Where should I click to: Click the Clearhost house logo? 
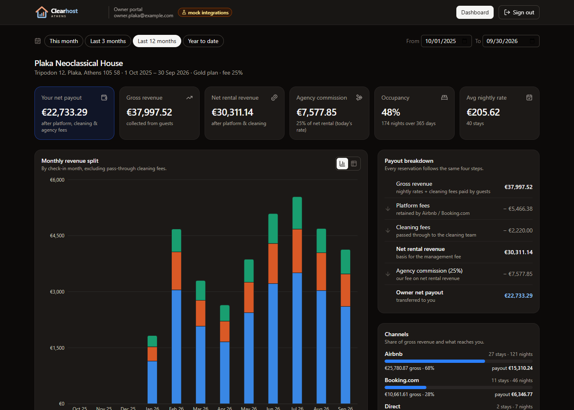42,12
